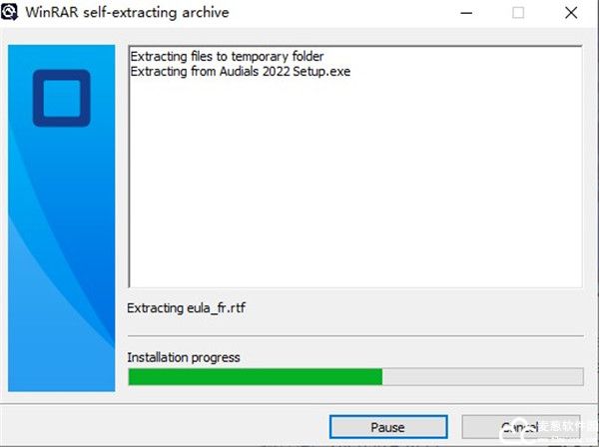Click the unfilled gray part of progress bar
The height and width of the screenshot is (447, 599).
point(482,377)
